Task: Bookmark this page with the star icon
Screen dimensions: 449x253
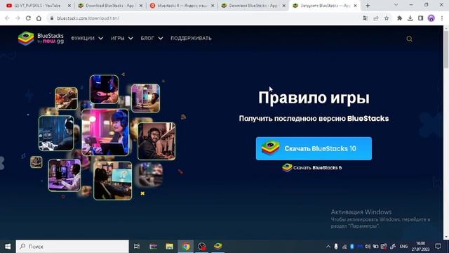Action: click(387, 18)
